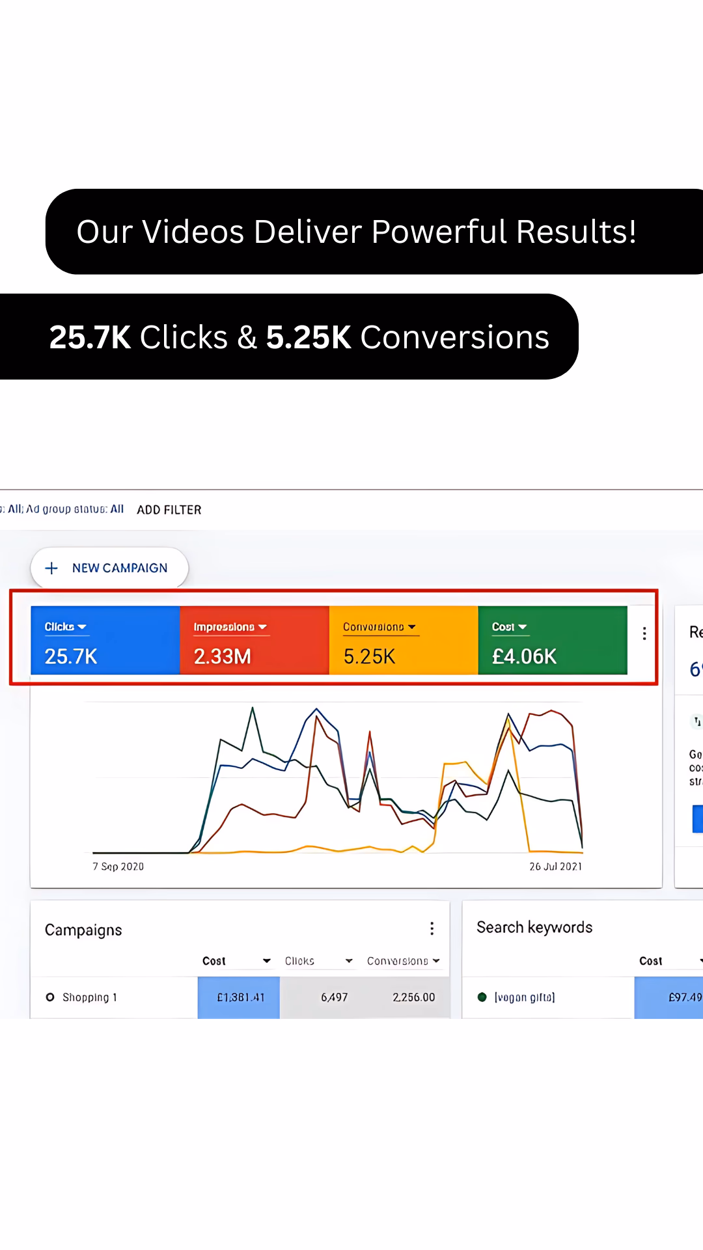This screenshot has height=1250, width=703.
Task: Expand the Clicks metric dropdown arrow
Action: coord(82,627)
